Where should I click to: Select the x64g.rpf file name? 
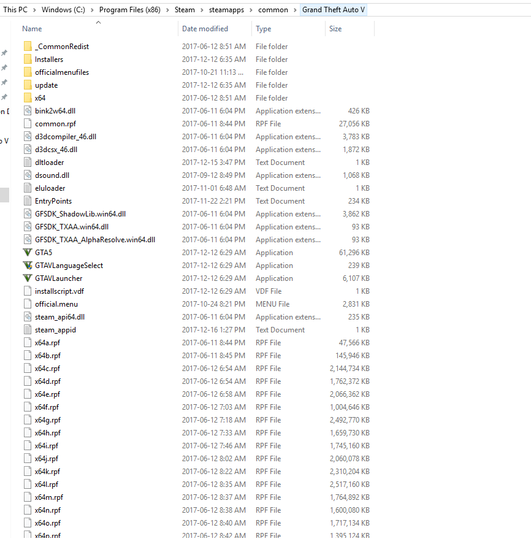coord(47,420)
